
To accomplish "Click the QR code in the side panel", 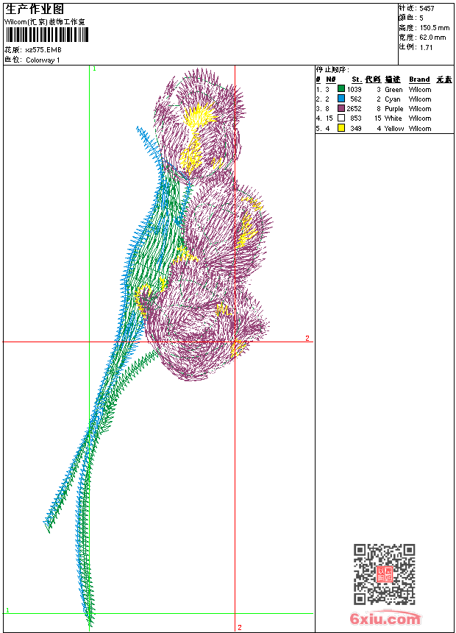I will point(385,574).
